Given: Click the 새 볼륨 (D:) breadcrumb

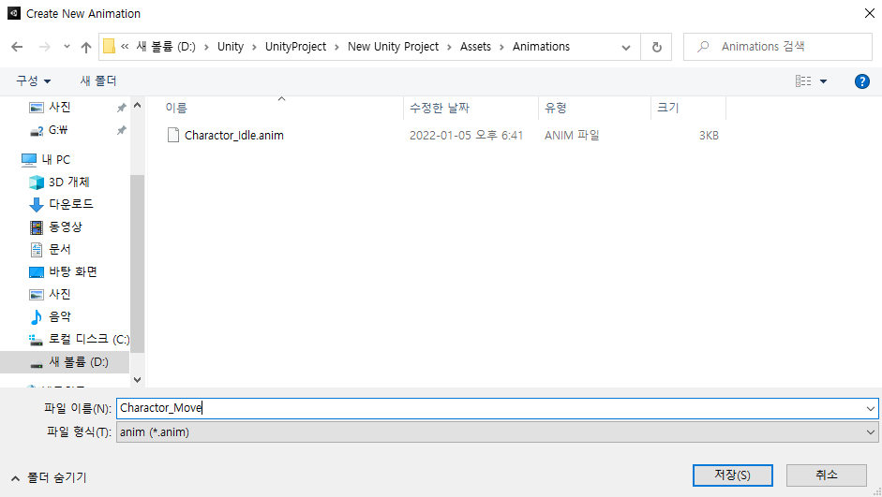Looking at the screenshot, I should coord(166,47).
